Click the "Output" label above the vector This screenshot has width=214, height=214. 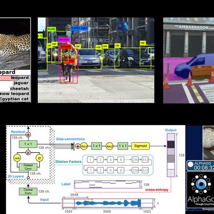click(171, 130)
